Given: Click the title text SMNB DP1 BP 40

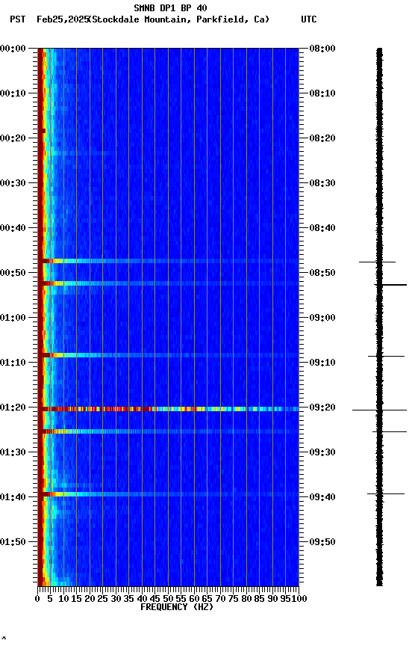Looking at the screenshot, I should point(170,7).
